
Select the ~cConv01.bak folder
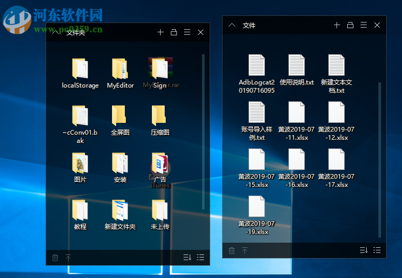(80, 124)
